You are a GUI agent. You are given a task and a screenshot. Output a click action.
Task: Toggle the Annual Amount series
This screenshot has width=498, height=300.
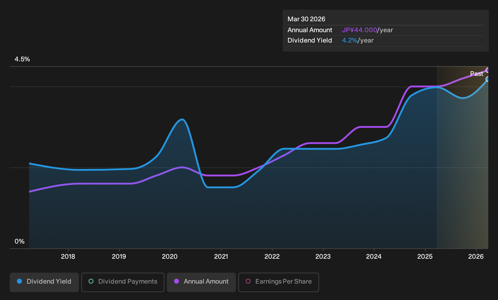pos(201,282)
